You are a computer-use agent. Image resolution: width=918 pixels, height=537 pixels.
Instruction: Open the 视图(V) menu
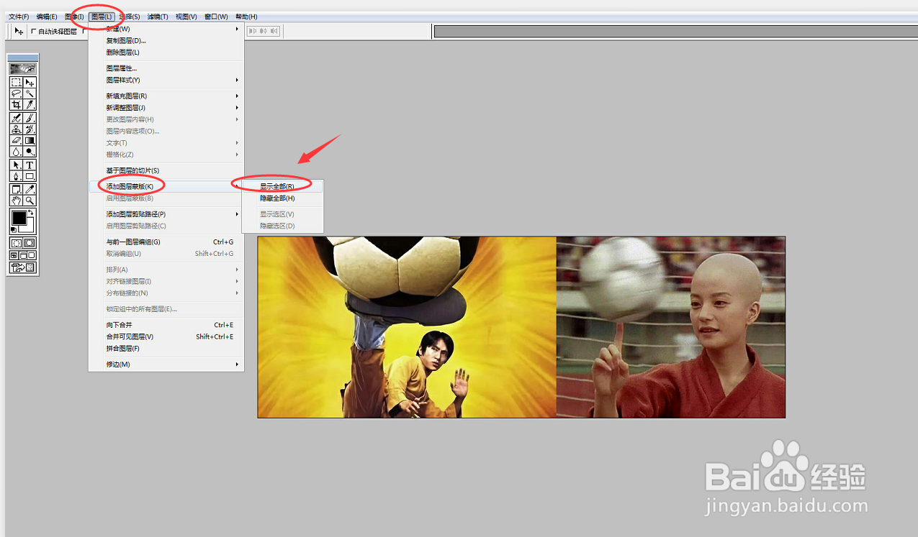[186, 17]
